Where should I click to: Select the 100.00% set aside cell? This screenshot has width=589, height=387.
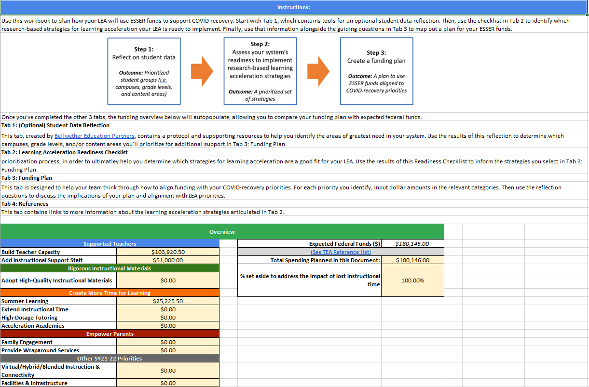412,280
